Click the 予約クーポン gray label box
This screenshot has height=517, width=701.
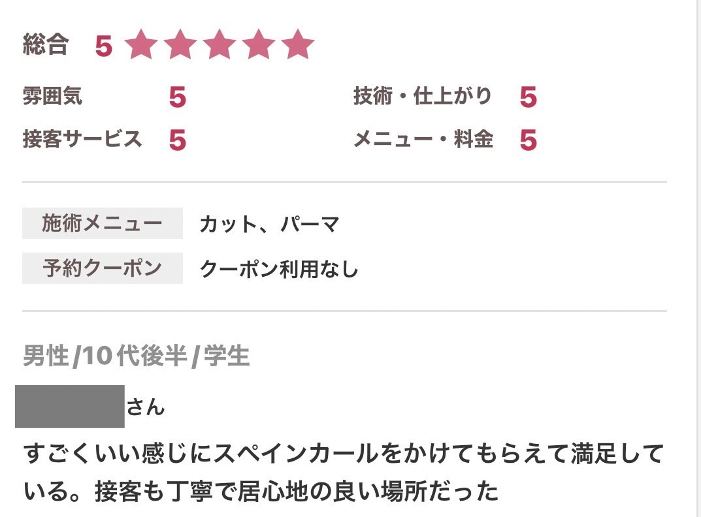[x=103, y=268]
